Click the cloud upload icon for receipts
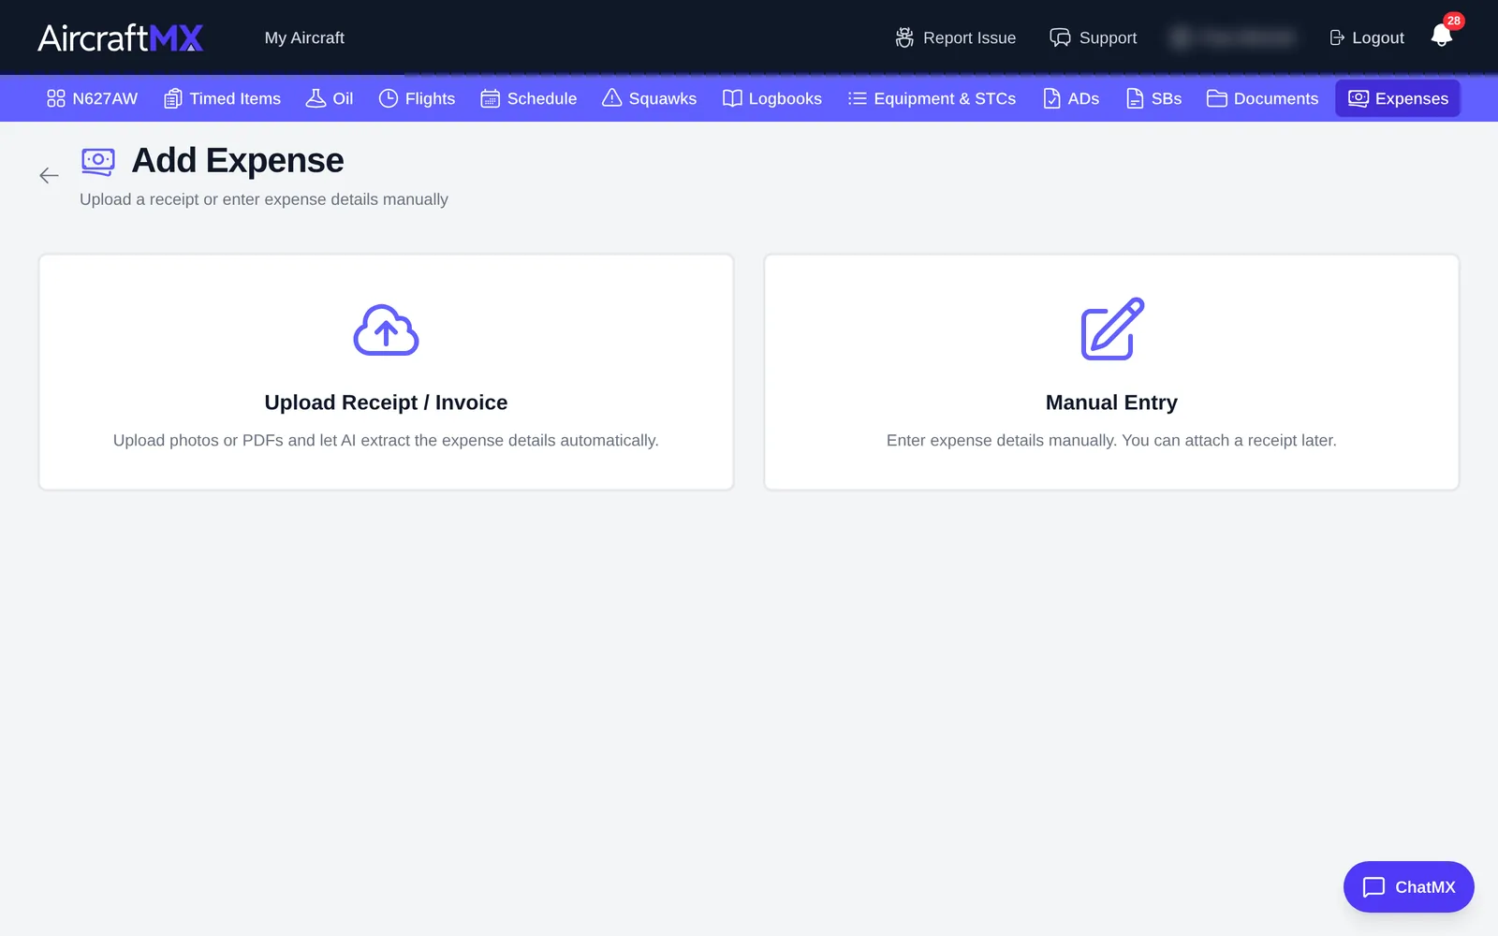The width and height of the screenshot is (1498, 936). tap(386, 329)
